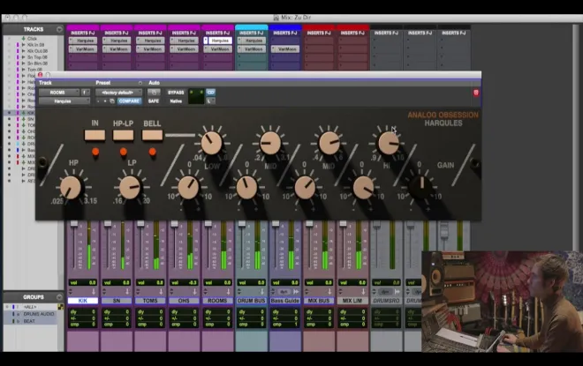
Task: Open the insert position f dropdown
Action: (x=85, y=93)
